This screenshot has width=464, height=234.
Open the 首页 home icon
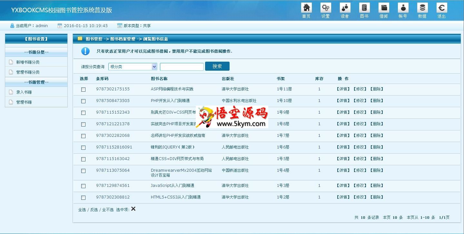(306, 8)
